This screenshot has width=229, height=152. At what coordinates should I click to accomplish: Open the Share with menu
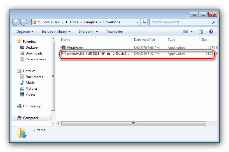pos(88,32)
